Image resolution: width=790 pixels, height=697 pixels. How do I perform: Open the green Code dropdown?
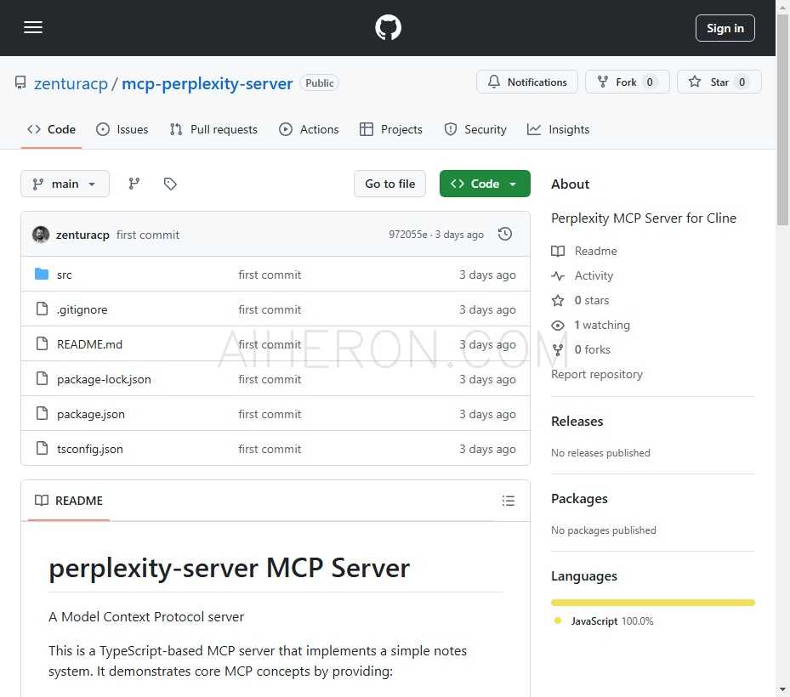click(x=485, y=183)
